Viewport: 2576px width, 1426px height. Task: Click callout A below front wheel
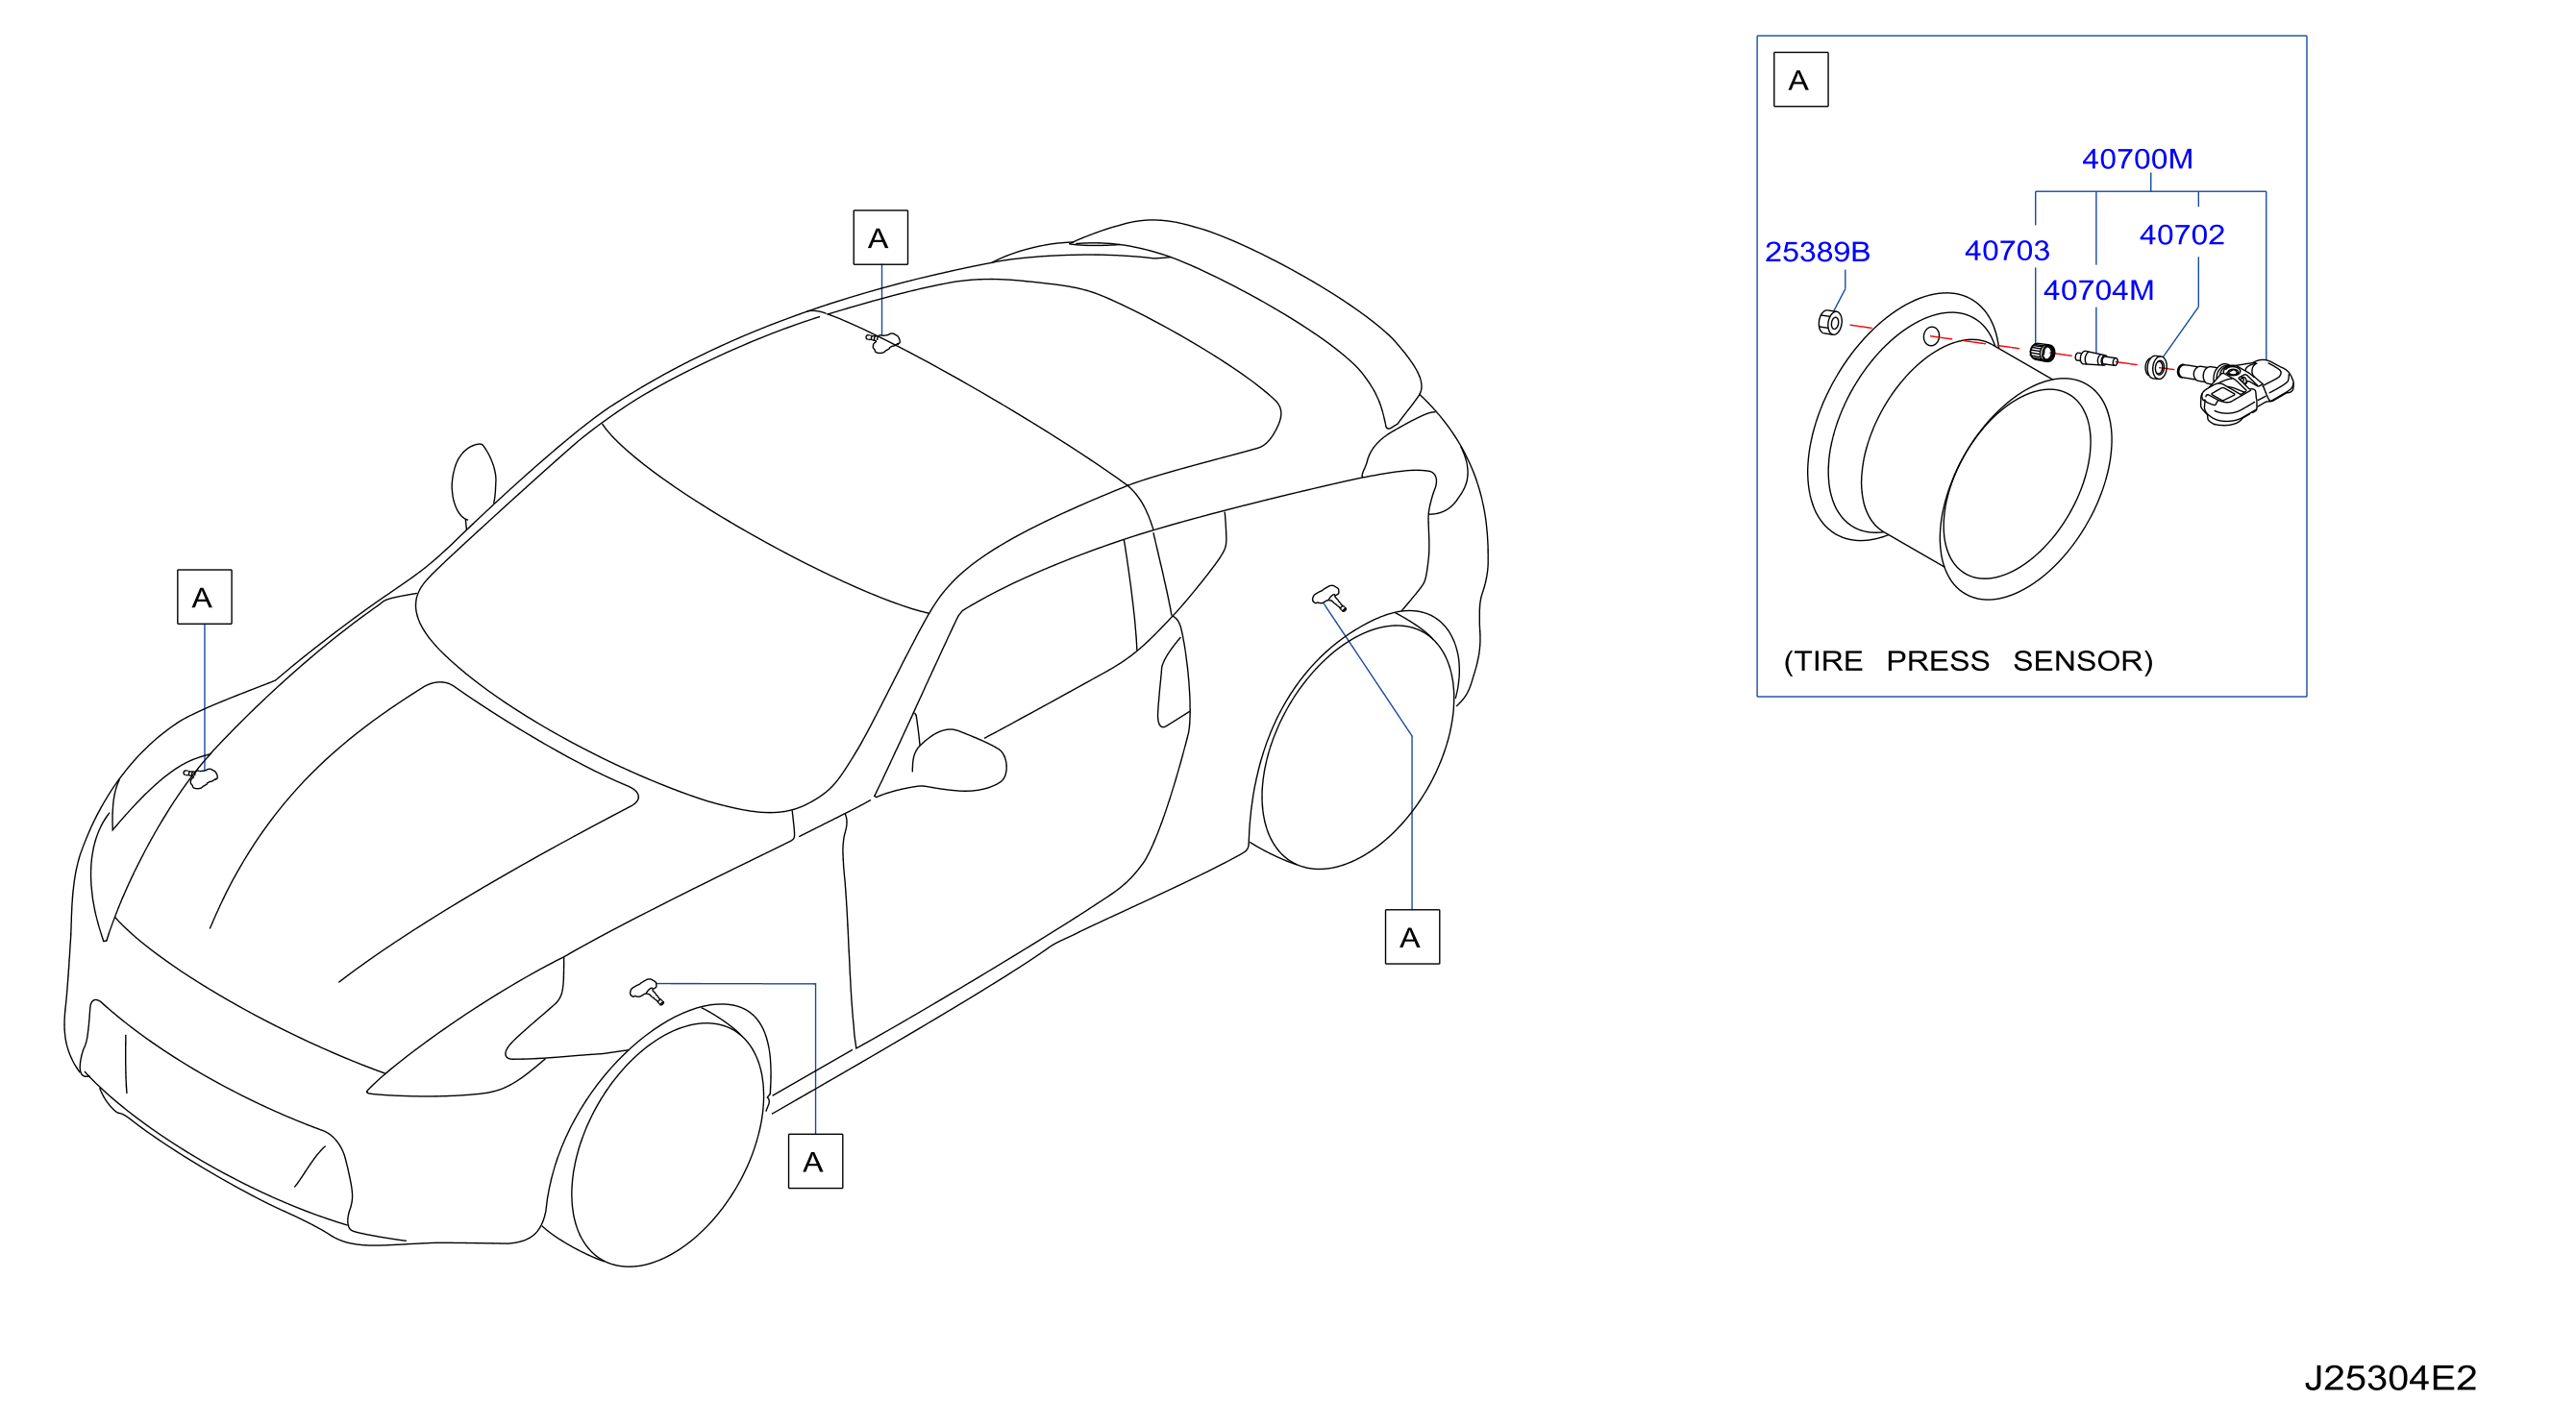pyautogui.click(x=815, y=1162)
